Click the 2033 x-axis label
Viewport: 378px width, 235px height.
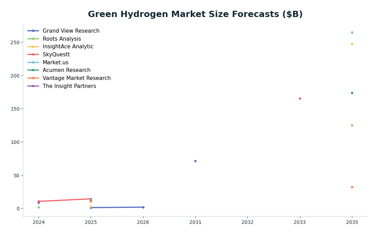tap(299, 222)
